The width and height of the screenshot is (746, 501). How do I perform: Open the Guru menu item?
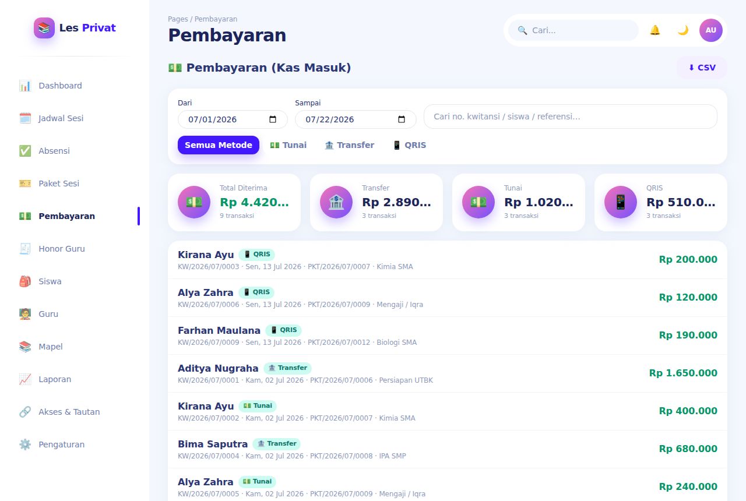coord(75,314)
